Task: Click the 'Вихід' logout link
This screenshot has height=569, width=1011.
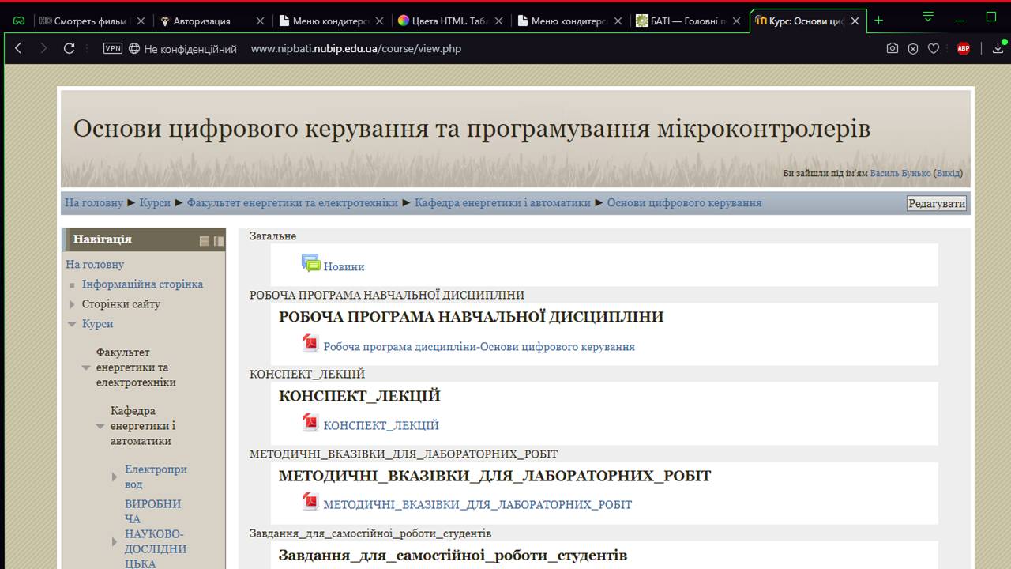Action: coord(948,173)
